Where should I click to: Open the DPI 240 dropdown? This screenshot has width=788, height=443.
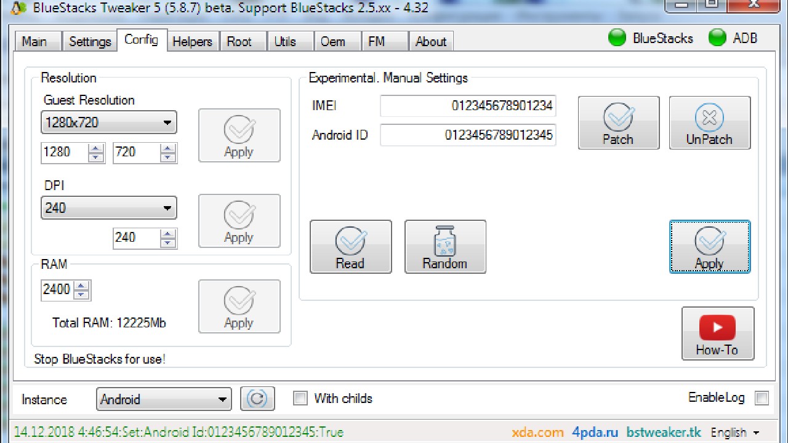pos(109,208)
